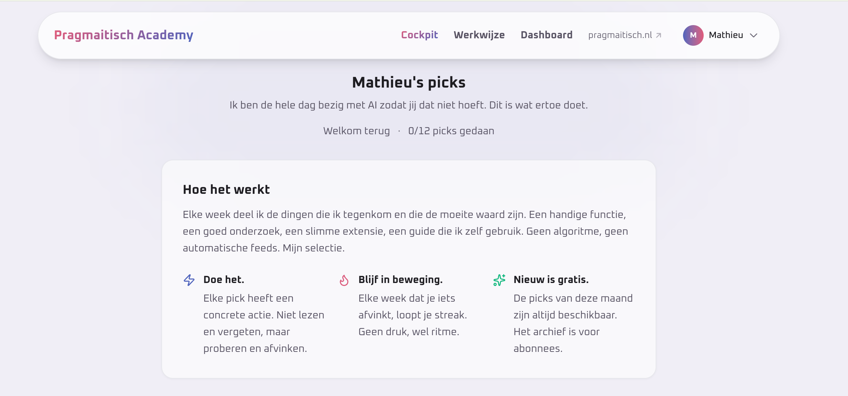
Task: Click the flame icon beside Blijf in beweging
Action: point(344,280)
